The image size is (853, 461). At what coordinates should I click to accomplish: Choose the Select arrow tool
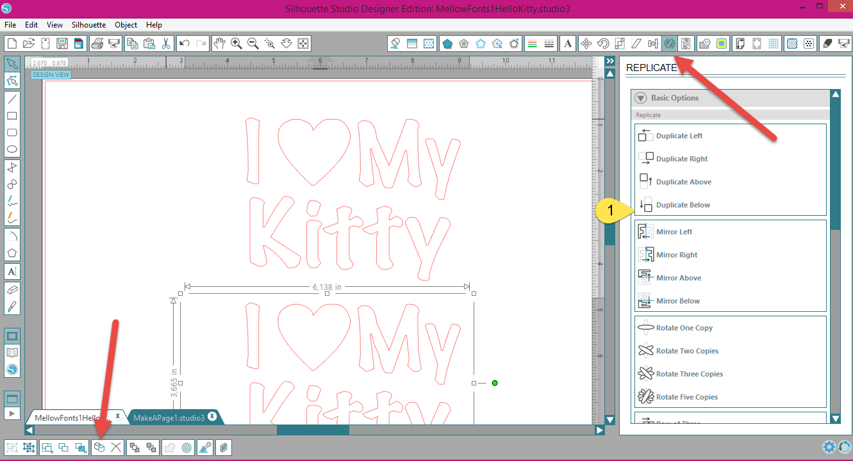pos(12,63)
